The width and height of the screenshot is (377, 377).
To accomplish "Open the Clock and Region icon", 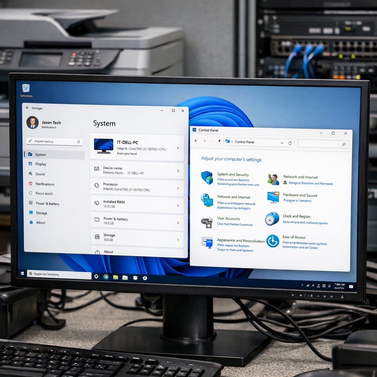I will click(x=272, y=219).
